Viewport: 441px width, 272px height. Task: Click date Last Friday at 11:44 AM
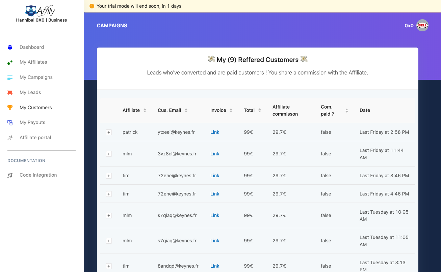point(382,154)
